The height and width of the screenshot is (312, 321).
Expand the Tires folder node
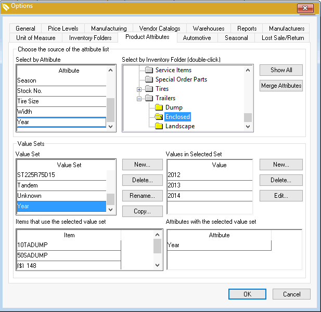click(139, 89)
